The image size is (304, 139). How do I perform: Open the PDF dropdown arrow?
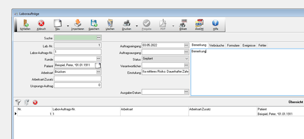[x=173, y=26]
